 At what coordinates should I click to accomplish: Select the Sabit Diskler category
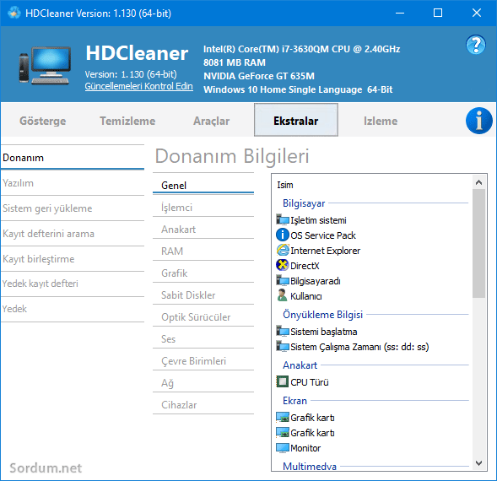(x=203, y=295)
